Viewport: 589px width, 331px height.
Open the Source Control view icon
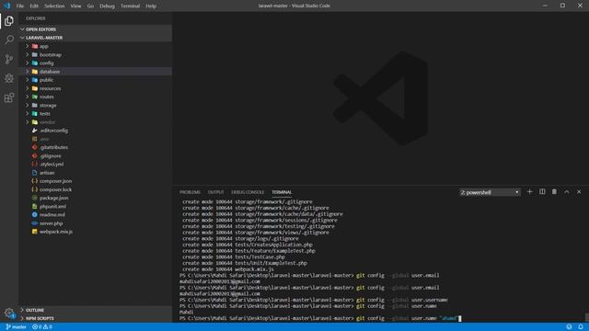point(9,59)
